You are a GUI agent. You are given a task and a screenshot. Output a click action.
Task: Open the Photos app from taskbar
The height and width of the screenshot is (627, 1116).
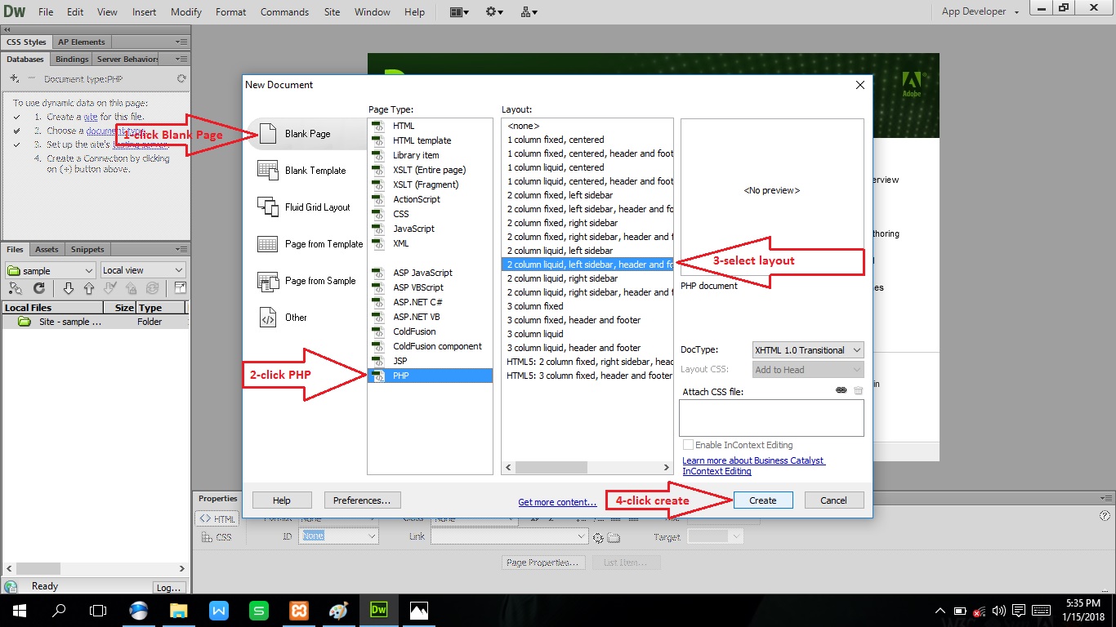[x=418, y=610]
